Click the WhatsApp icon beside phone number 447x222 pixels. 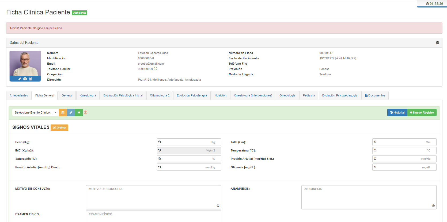pyautogui.click(x=156, y=69)
